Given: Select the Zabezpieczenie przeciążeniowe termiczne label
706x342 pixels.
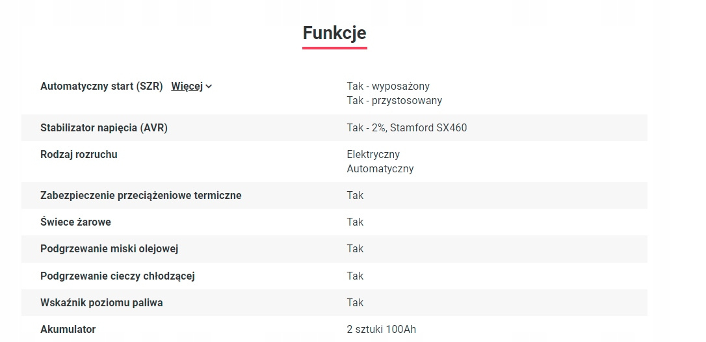Looking at the screenshot, I should pyautogui.click(x=140, y=196).
